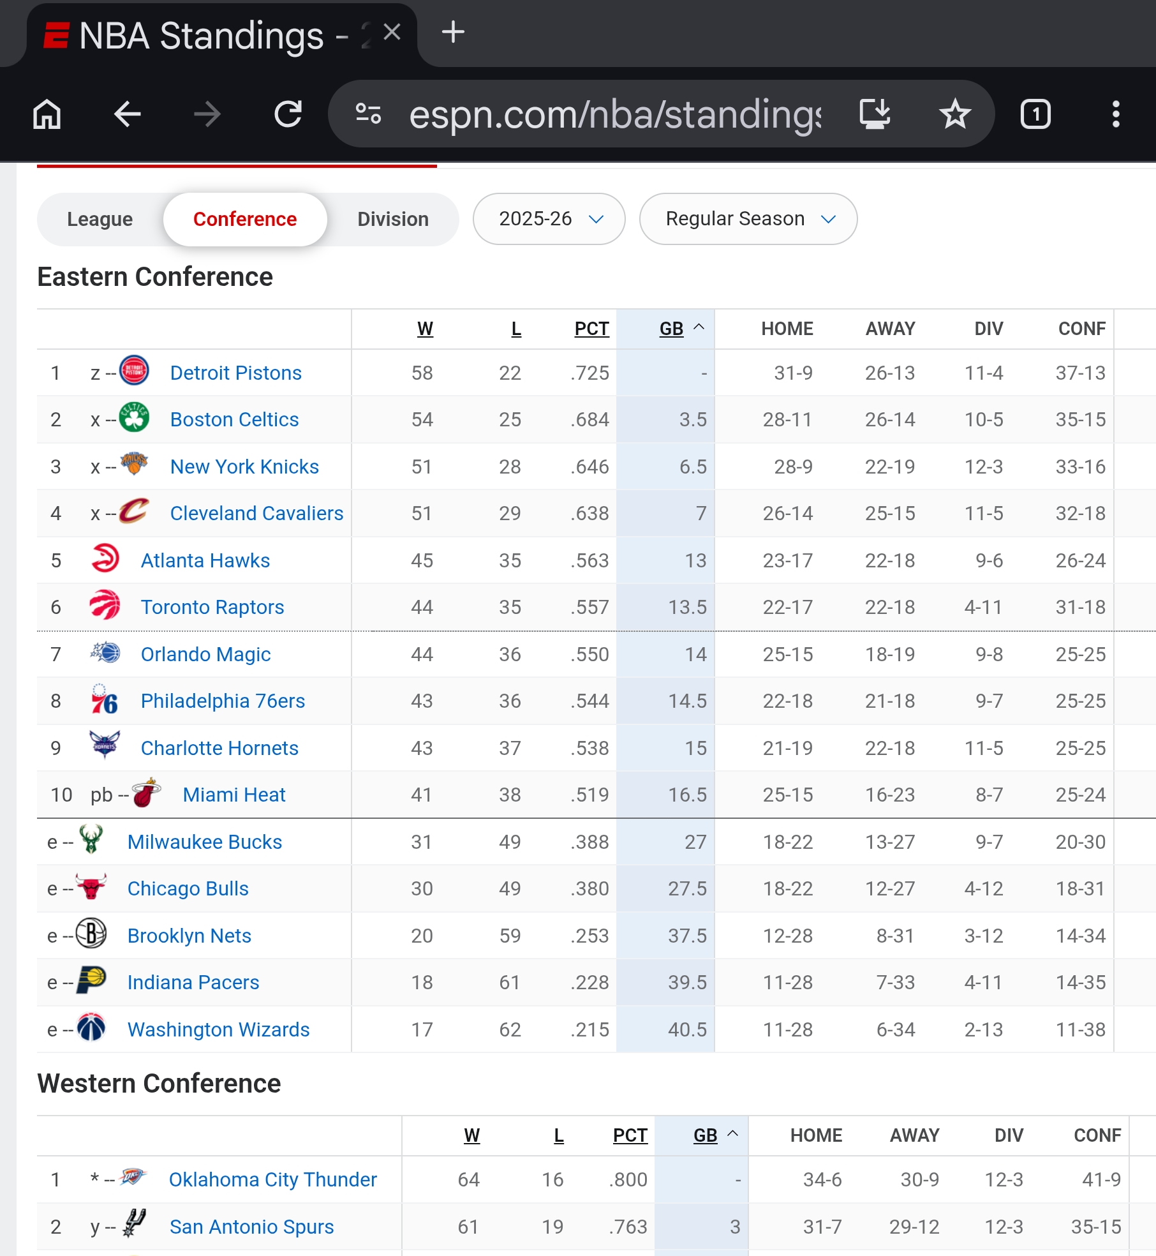Viewport: 1156px width, 1256px height.
Task: Open the San Antonio Spurs link
Action: click(251, 1227)
